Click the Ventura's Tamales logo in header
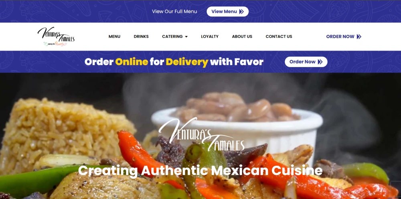Image resolution: width=401 pixels, height=199 pixels. pos(56,37)
